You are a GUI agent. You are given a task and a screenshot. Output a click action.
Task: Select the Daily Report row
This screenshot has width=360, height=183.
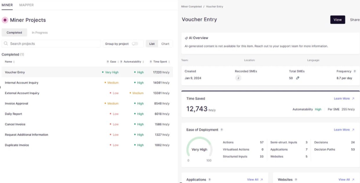pos(87,114)
